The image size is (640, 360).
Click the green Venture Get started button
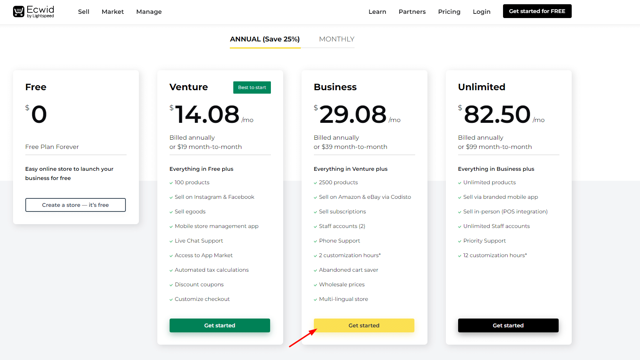pyautogui.click(x=219, y=325)
